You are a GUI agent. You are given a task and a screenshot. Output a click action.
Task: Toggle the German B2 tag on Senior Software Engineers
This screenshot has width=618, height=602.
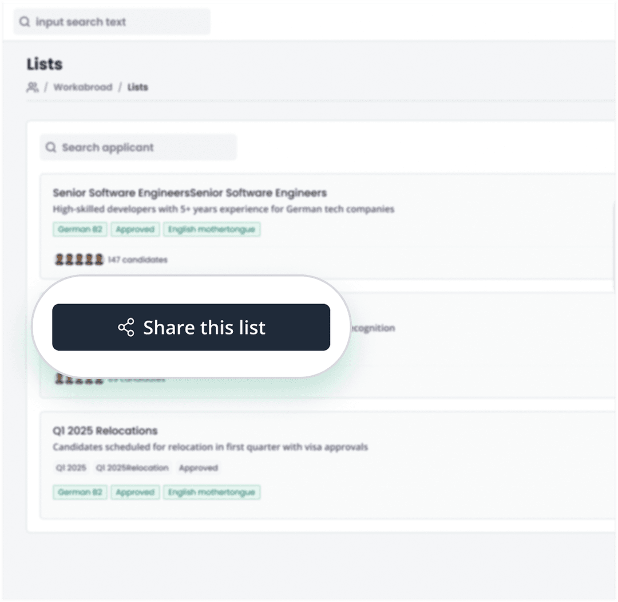(80, 229)
